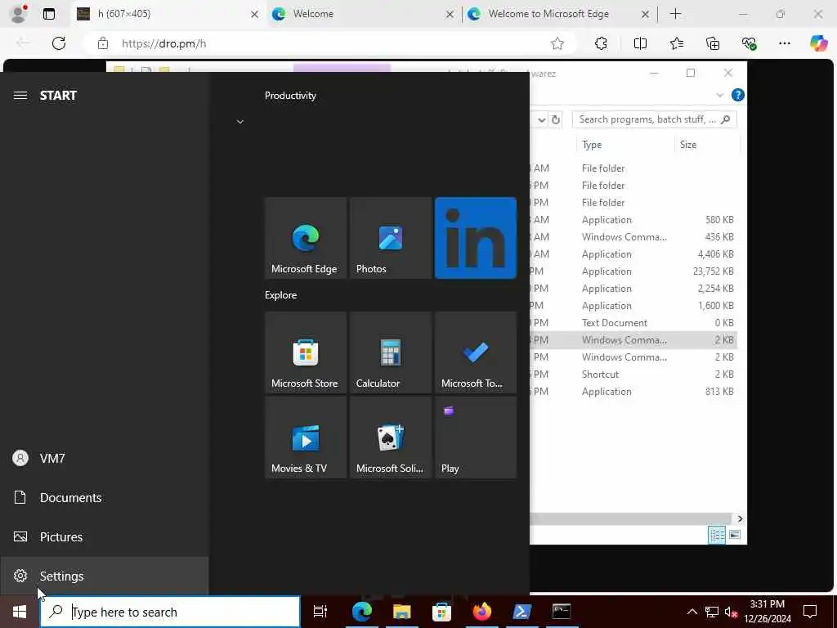This screenshot has width=837, height=628.
Task: Open the Play tile folder
Action: click(476, 437)
